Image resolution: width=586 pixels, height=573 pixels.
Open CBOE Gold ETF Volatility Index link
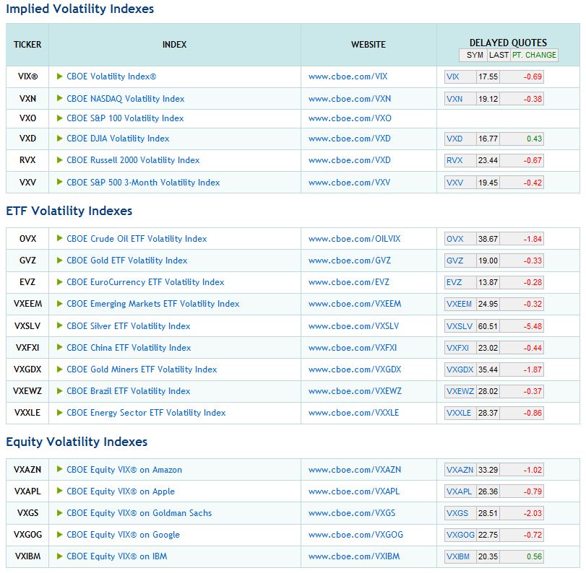127,261
